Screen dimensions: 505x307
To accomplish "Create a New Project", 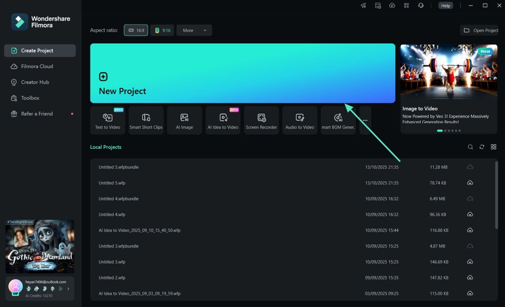I will [x=243, y=73].
